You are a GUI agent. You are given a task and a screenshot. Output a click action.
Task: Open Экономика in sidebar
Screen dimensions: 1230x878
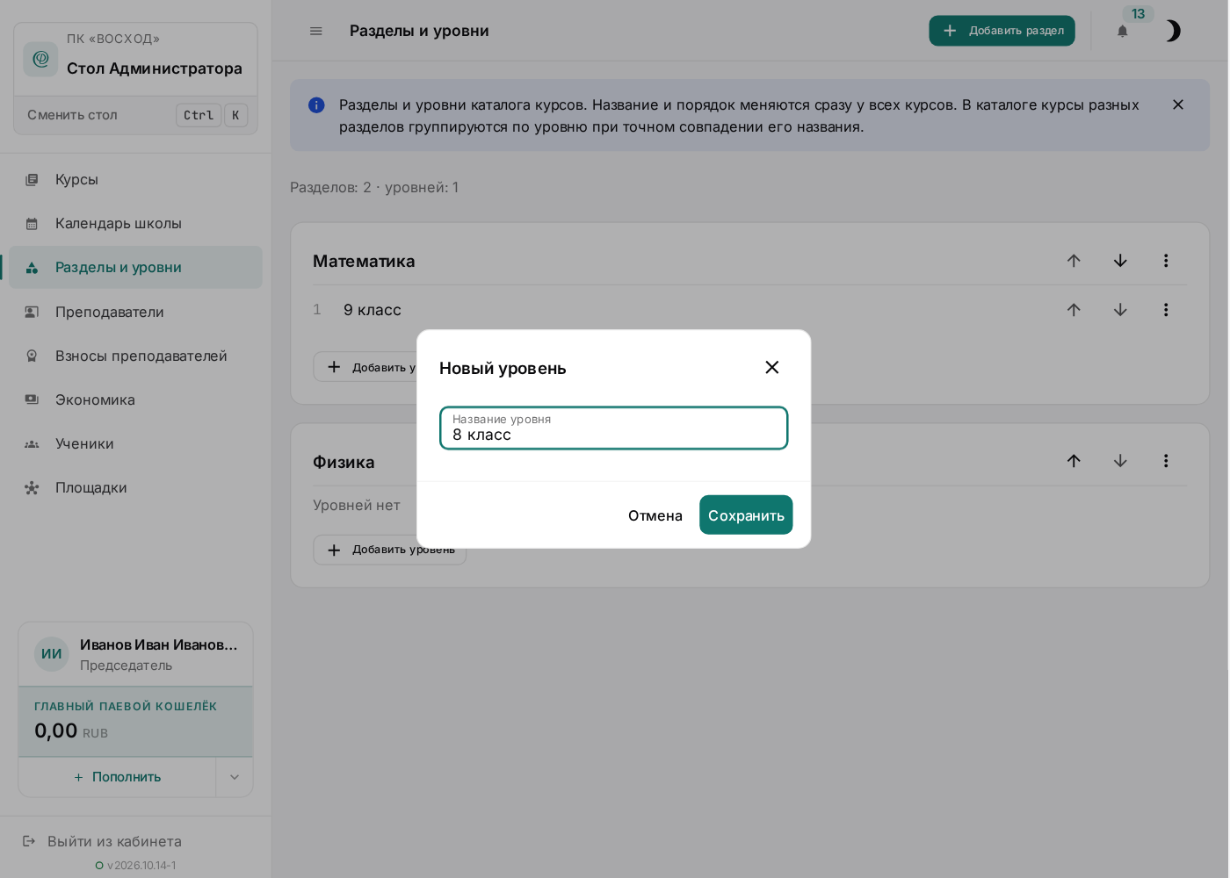click(135, 399)
